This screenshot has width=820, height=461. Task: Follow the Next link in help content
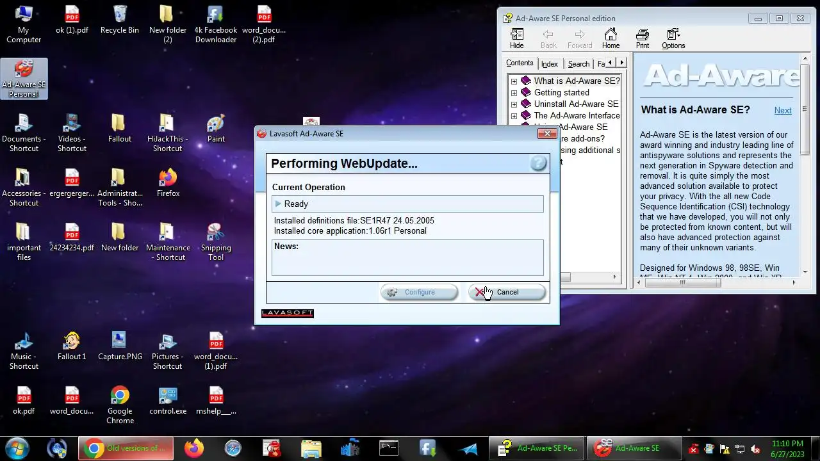783,110
